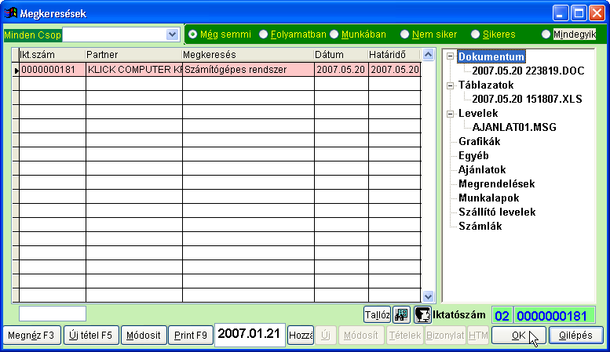Image resolution: width=610 pixels, height=352 pixels.
Task: Click the Megkeresések app icon in title bar
Action: pos(10,13)
